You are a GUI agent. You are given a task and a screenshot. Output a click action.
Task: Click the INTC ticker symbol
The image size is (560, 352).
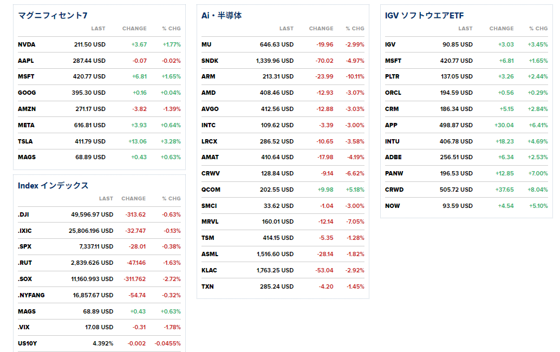209,125
